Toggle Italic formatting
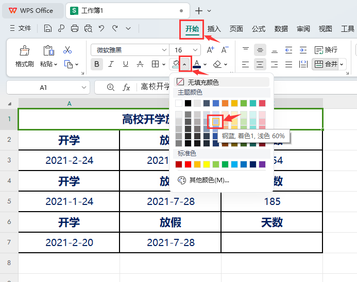Screen dimensions: 357x282 111,64
